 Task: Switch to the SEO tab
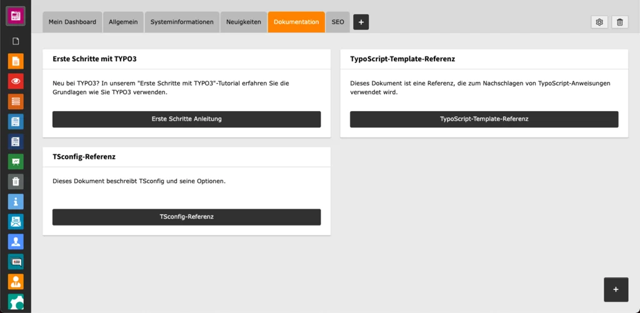[338, 22]
